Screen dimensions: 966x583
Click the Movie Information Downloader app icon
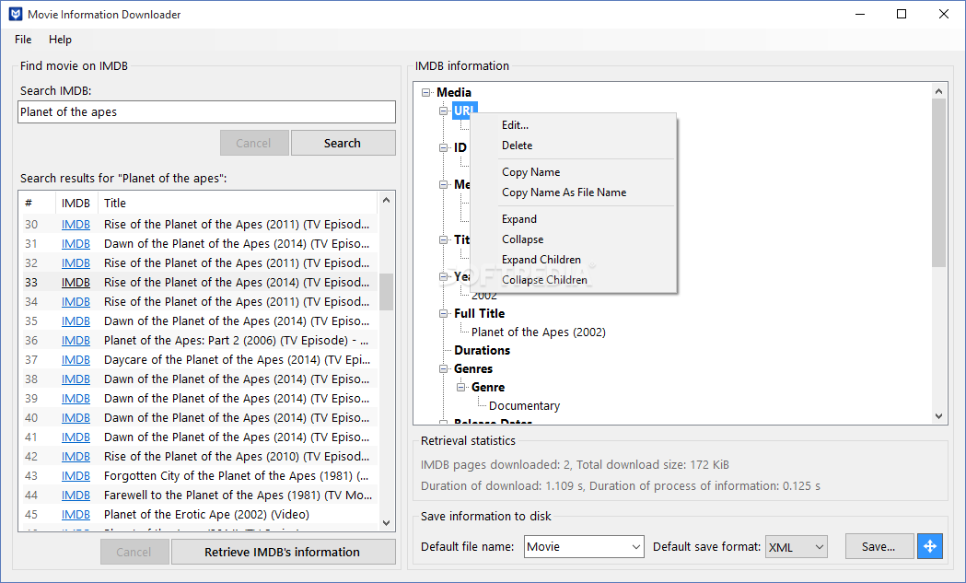16,14
